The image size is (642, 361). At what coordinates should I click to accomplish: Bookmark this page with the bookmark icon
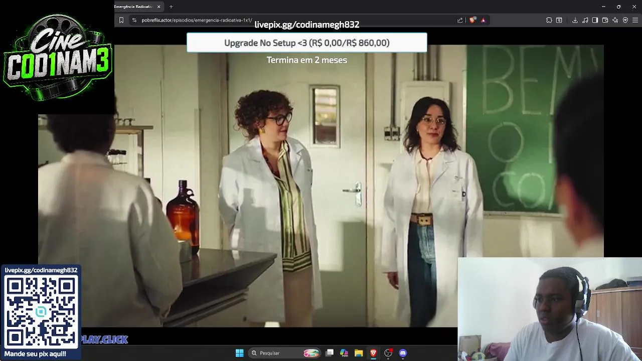pyautogui.click(x=121, y=20)
